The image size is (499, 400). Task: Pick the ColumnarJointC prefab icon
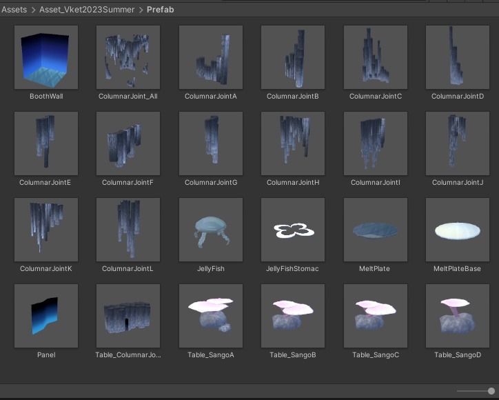pyautogui.click(x=376, y=57)
